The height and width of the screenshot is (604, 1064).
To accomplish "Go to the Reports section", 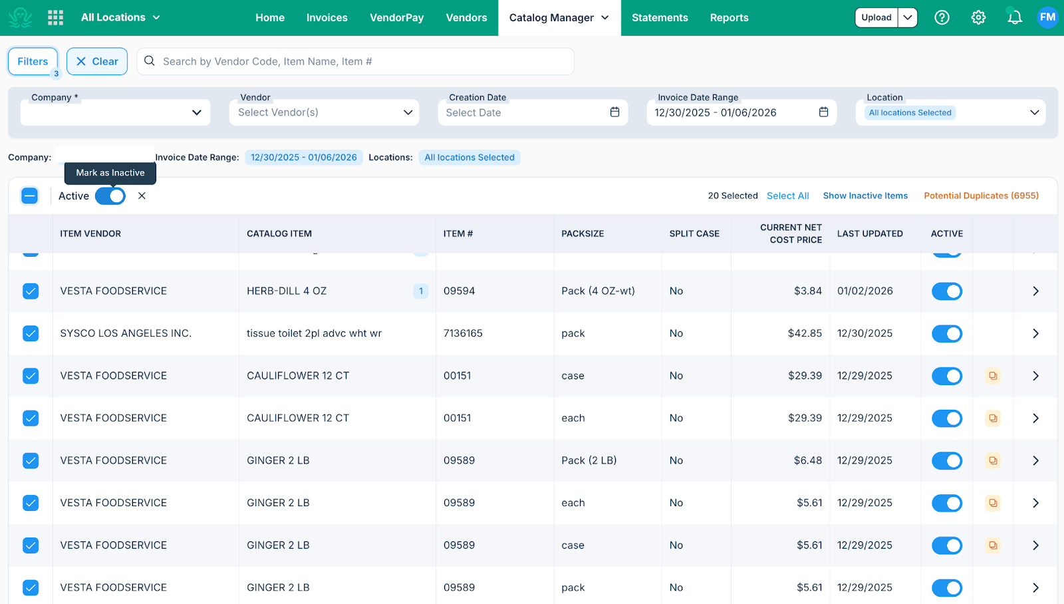I will (x=729, y=18).
